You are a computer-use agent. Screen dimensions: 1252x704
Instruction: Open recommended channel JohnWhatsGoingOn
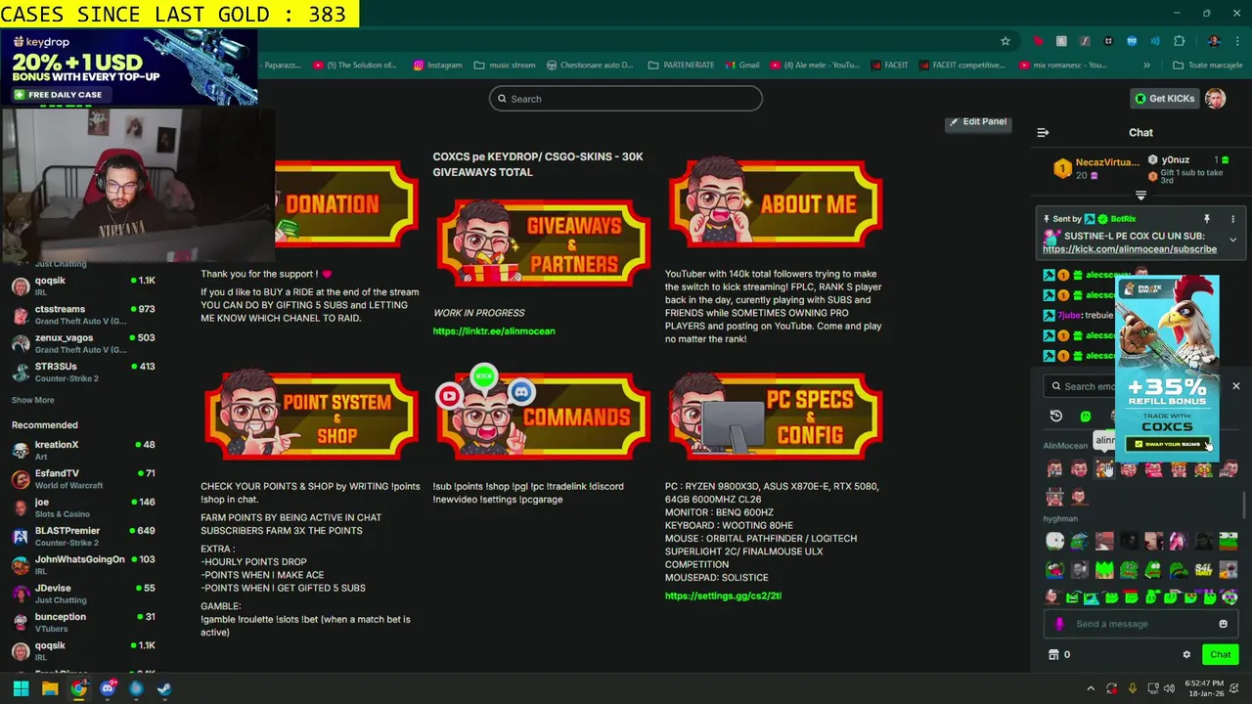pyautogui.click(x=84, y=564)
